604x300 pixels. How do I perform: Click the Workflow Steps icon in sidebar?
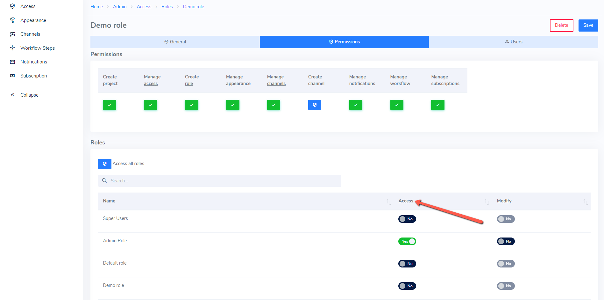[x=12, y=48]
